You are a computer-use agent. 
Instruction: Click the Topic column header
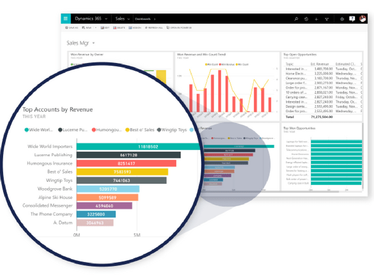289,64
